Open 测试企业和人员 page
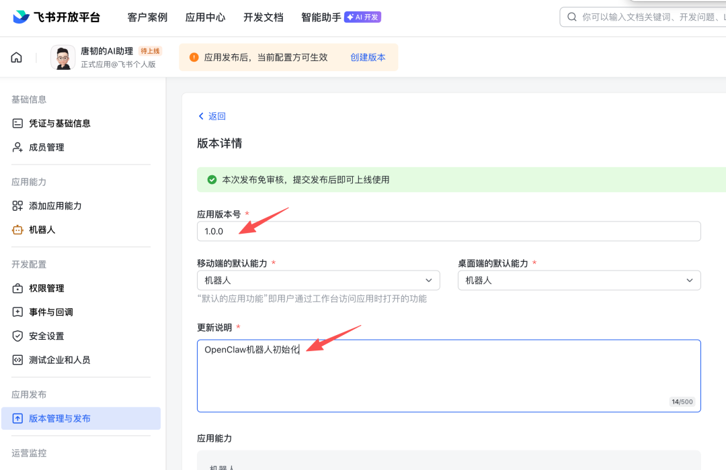Screen dimensions: 726x470 pyautogui.click(x=71, y=359)
